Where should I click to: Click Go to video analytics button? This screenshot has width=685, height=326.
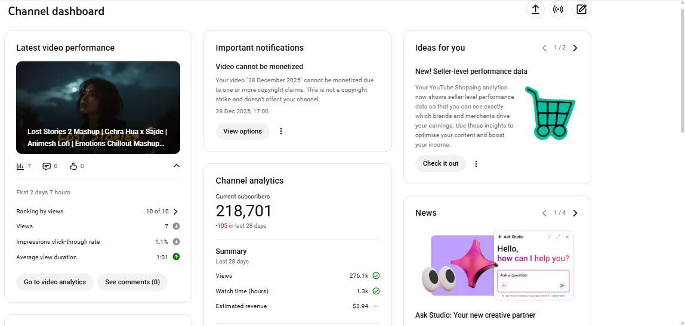pos(55,282)
